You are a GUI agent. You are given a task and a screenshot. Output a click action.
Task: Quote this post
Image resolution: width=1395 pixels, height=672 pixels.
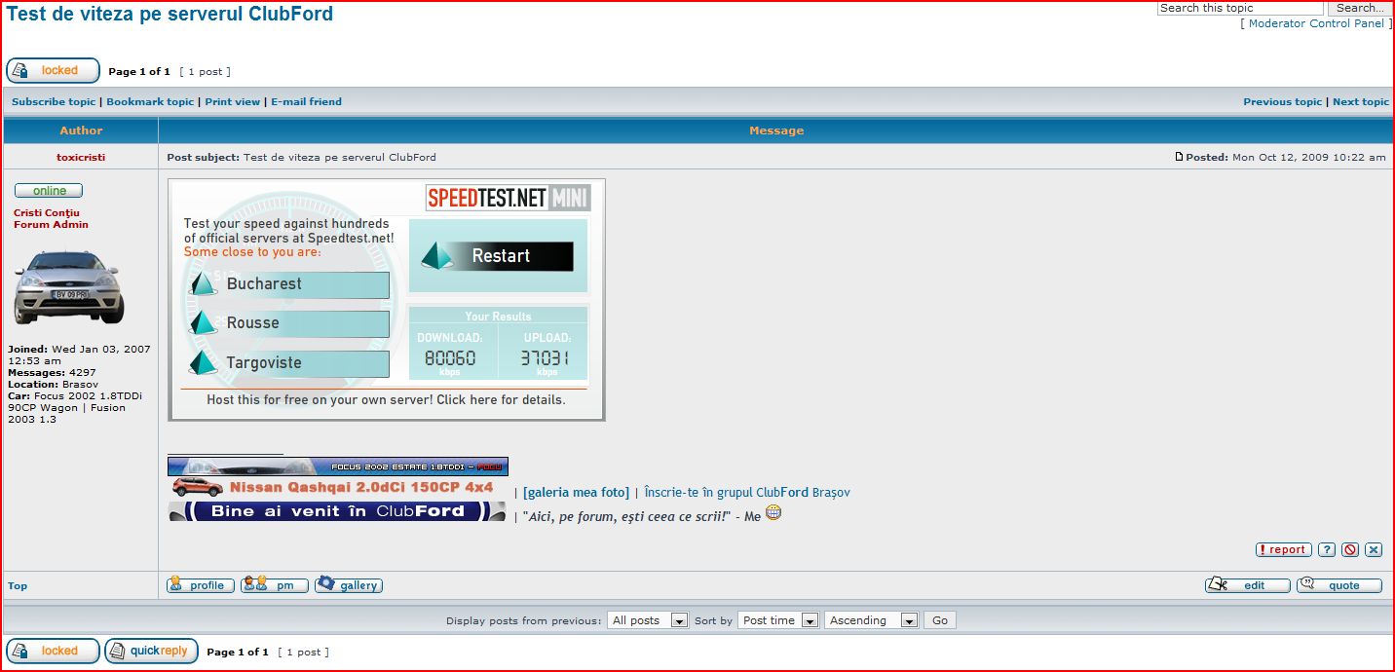click(x=1338, y=585)
